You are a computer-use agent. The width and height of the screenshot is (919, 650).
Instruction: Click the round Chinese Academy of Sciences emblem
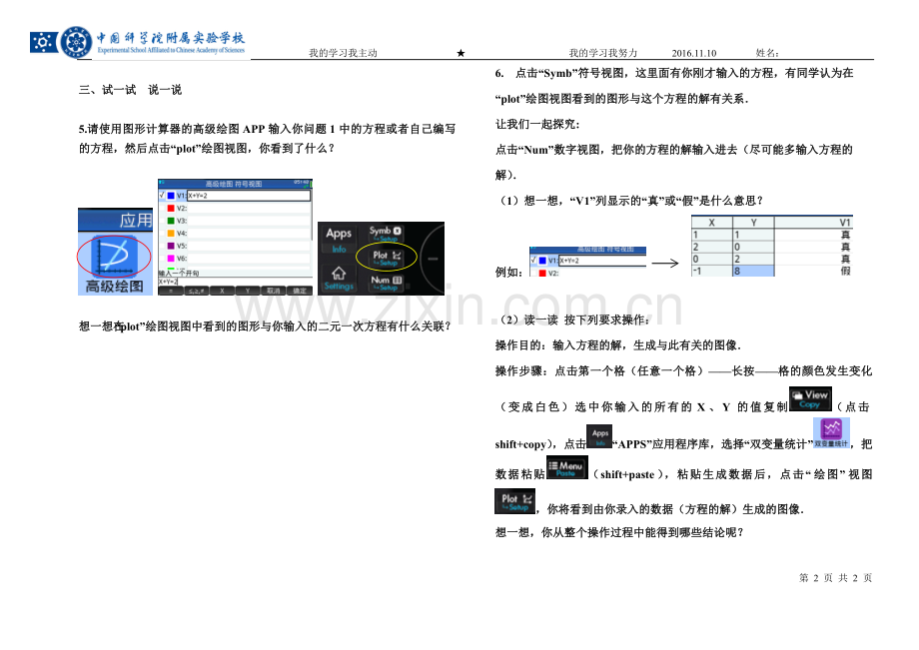tap(76, 42)
